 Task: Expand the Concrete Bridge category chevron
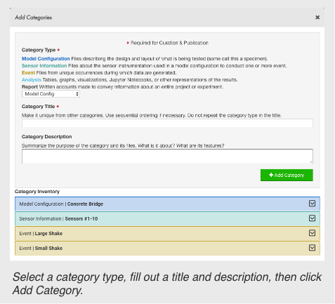[312, 204]
